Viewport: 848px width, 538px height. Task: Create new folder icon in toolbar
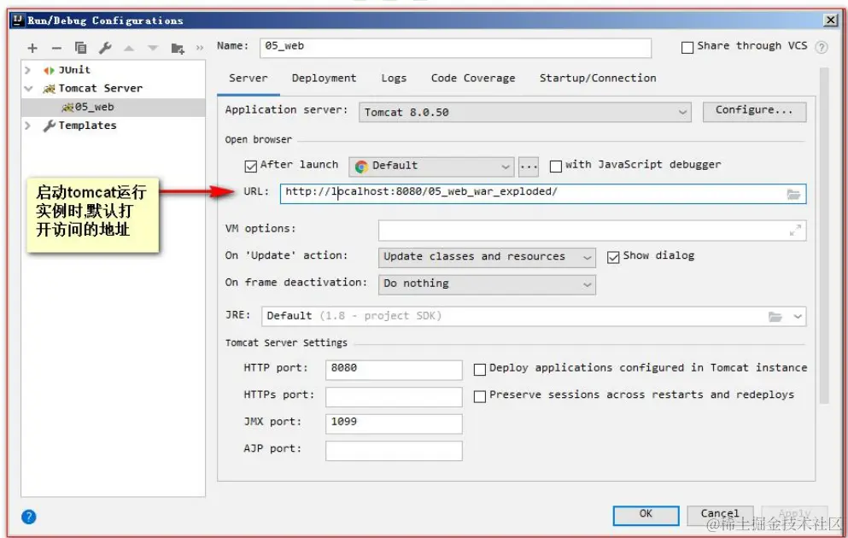(x=178, y=49)
